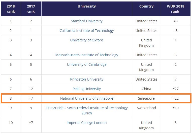Click the WUR 2018 rank header
The height and width of the screenshot is (134, 192).
pyautogui.click(x=176, y=9)
